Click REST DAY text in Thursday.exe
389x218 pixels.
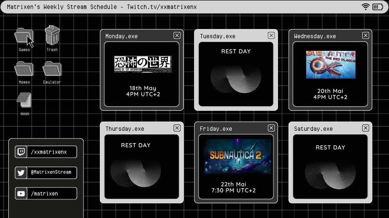136,145
